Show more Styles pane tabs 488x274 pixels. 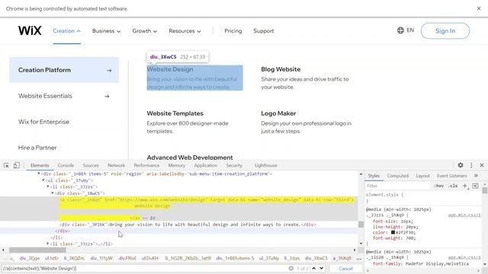pos(476,176)
